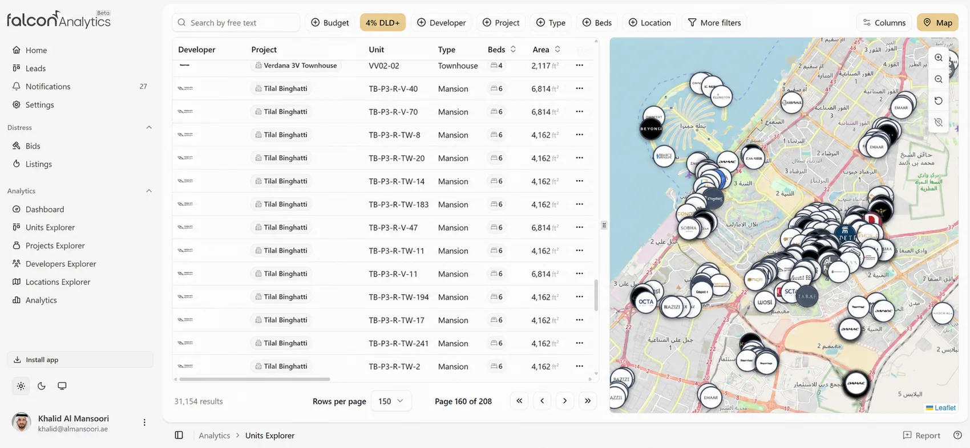The height and width of the screenshot is (448, 970).
Task: Open Listings under Distress
Action: click(x=38, y=164)
